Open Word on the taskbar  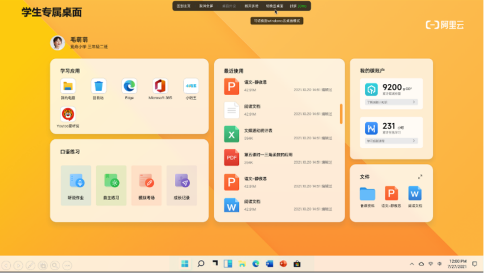pyautogui.click(x=269, y=264)
